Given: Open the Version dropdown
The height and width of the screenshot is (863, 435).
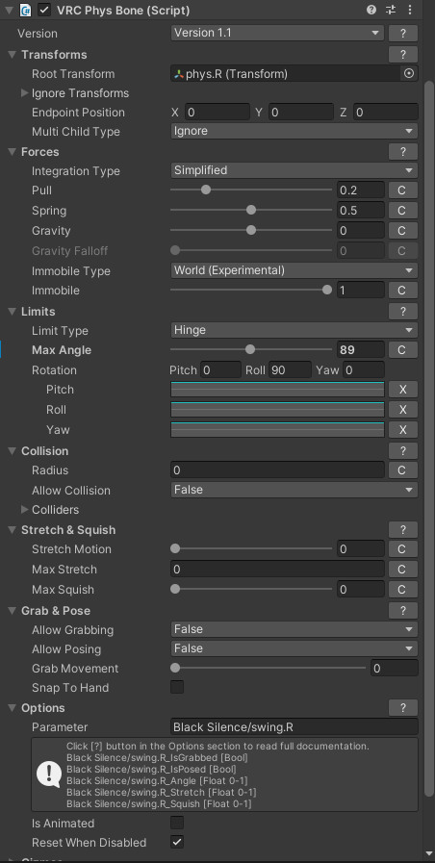Looking at the screenshot, I should 277,33.
